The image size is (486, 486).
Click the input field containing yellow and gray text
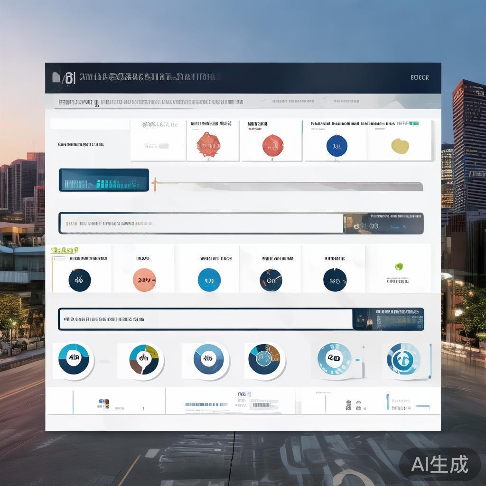(201, 224)
